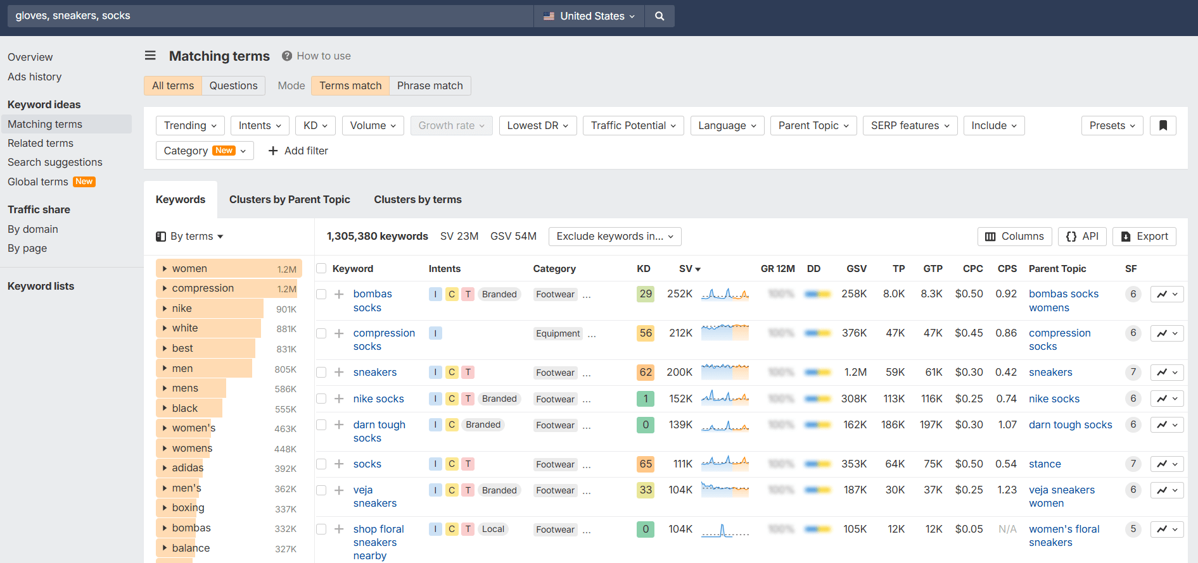Click the Columns button
The image size is (1198, 563).
point(1014,236)
